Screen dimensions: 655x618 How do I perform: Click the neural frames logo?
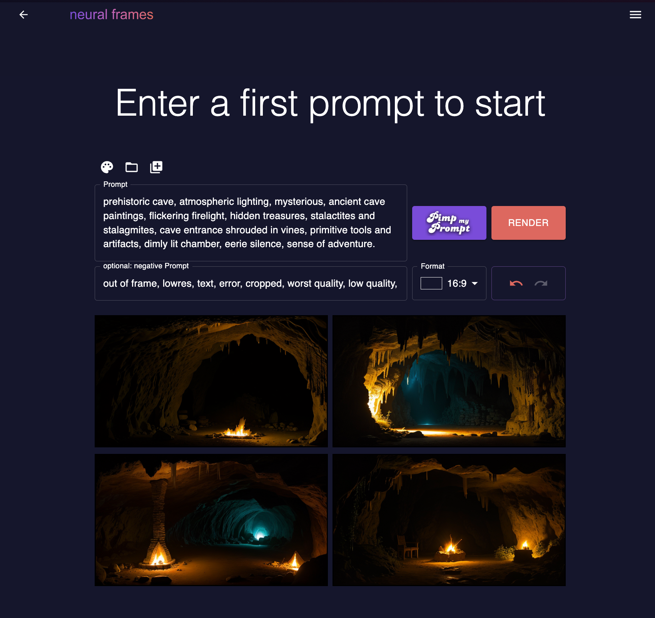point(112,15)
